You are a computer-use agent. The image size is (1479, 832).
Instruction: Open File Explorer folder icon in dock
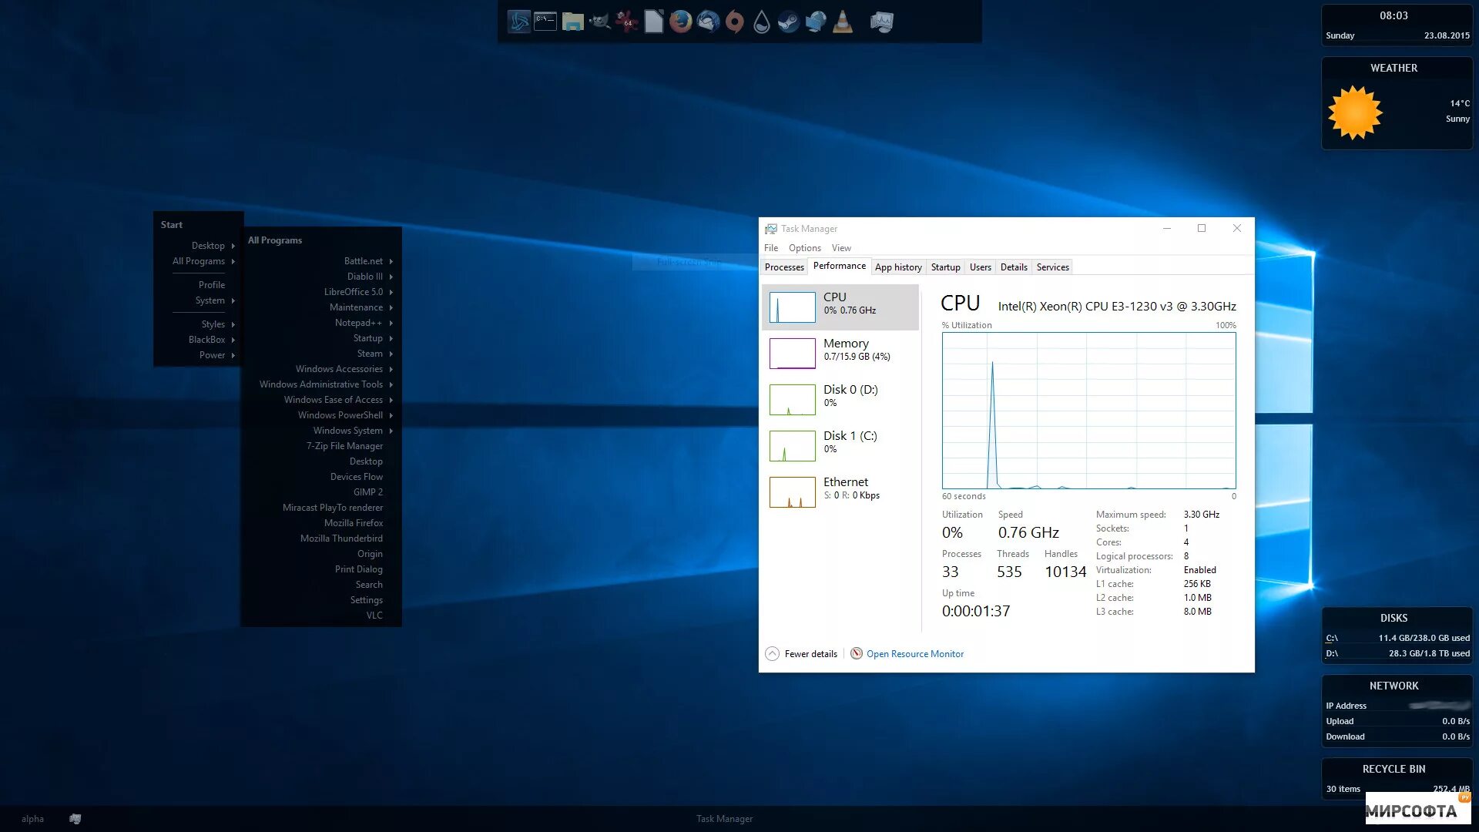click(572, 22)
